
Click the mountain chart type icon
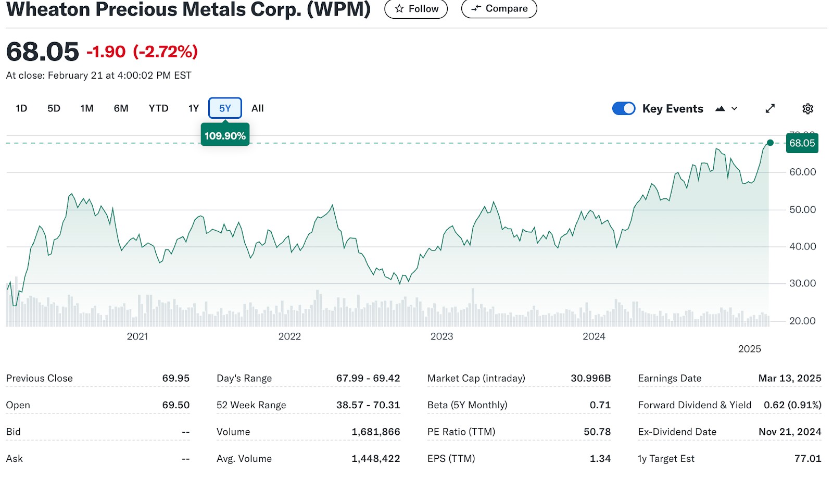(x=720, y=108)
